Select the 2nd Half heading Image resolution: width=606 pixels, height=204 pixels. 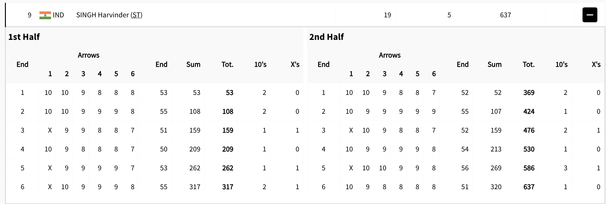[x=326, y=37]
